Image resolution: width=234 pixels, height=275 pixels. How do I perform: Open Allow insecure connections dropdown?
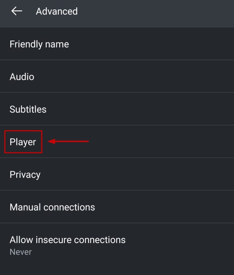(68, 240)
